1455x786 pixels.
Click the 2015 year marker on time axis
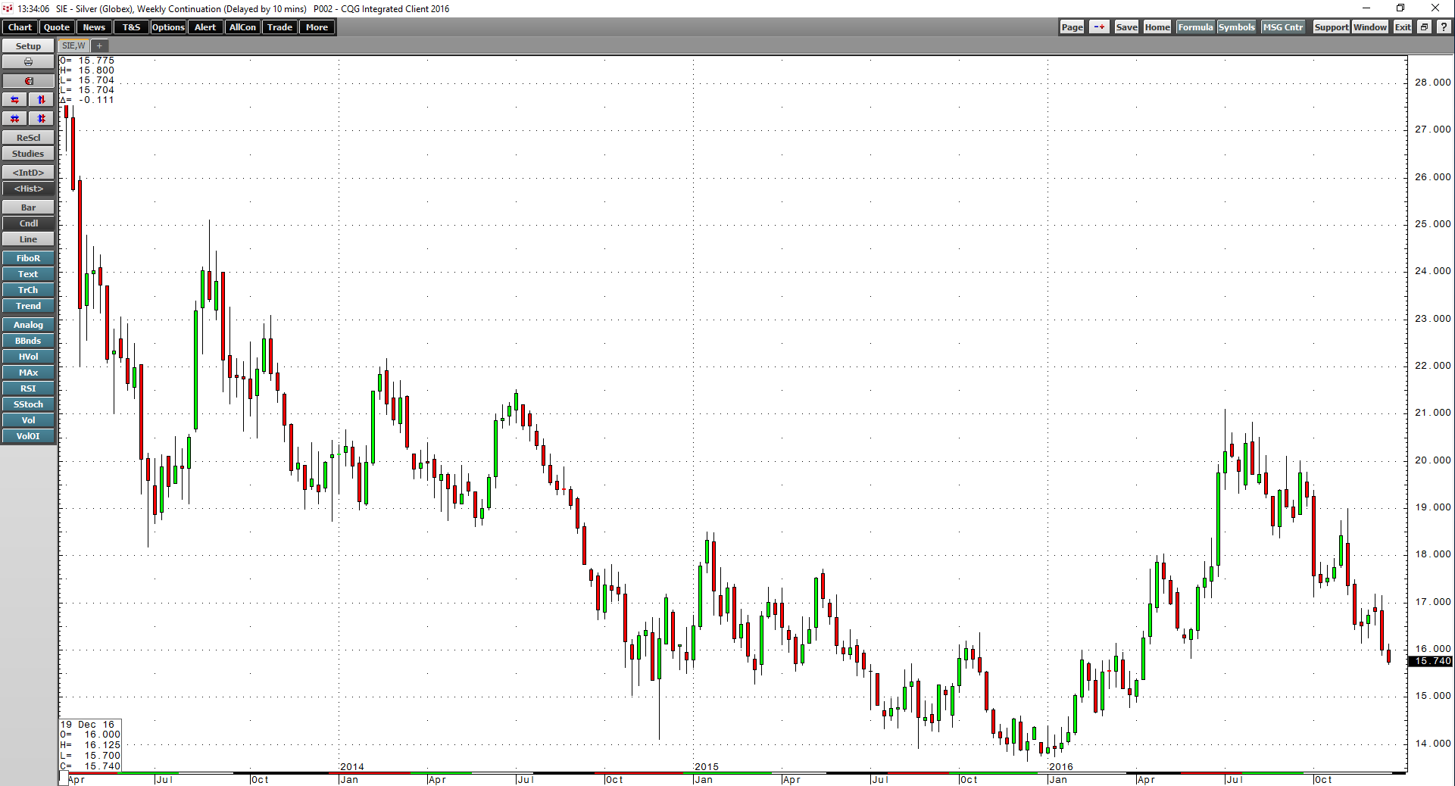(x=707, y=767)
